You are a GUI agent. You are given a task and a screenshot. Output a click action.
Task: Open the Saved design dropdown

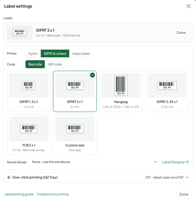(94, 162)
